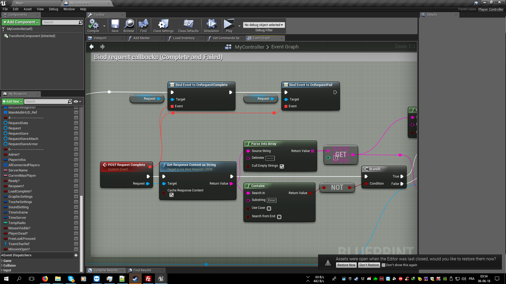Click Restore Now in the assets prompt
This screenshot has width=506, height=284.
click(346, 265)
